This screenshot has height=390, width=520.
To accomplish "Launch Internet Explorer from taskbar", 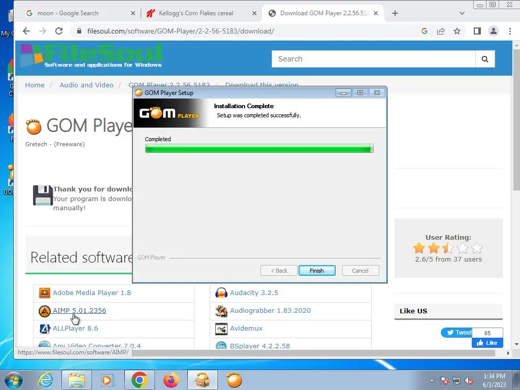I will coord(45,380).
